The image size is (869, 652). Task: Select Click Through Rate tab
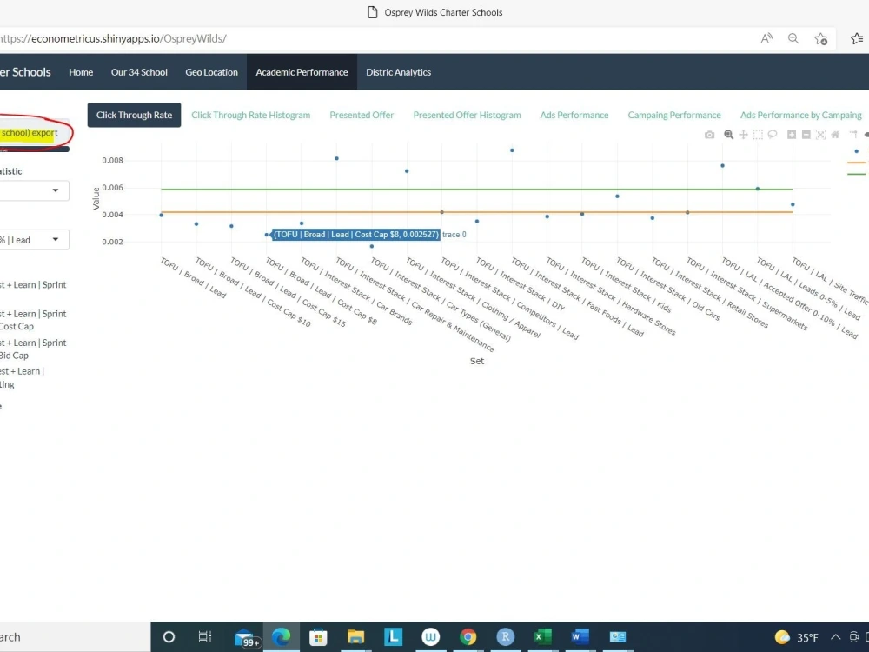click(x=134, y=115)
